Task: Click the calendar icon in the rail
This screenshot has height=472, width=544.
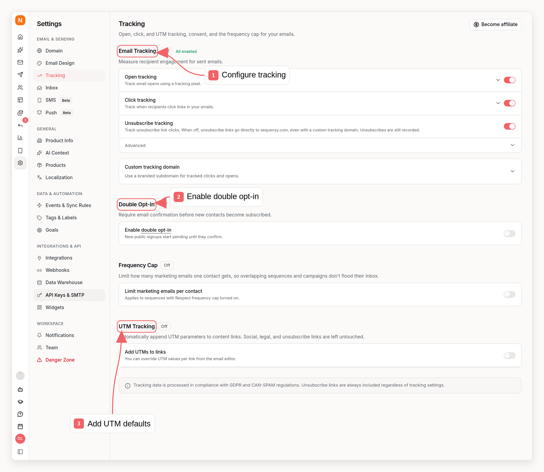Action: coord(20,426)
